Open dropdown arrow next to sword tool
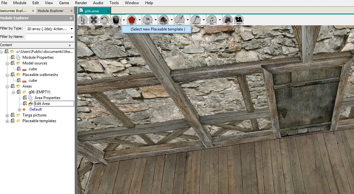 point(188,20)
